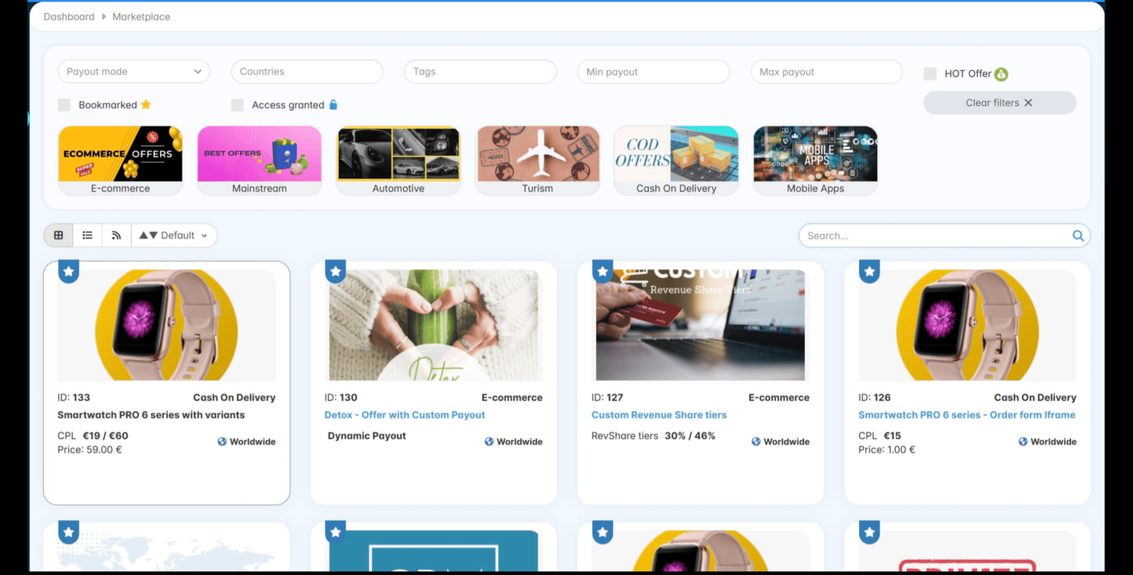Bookmark offer ID 133 star badge
The image size is (1133, 575).
68,271
